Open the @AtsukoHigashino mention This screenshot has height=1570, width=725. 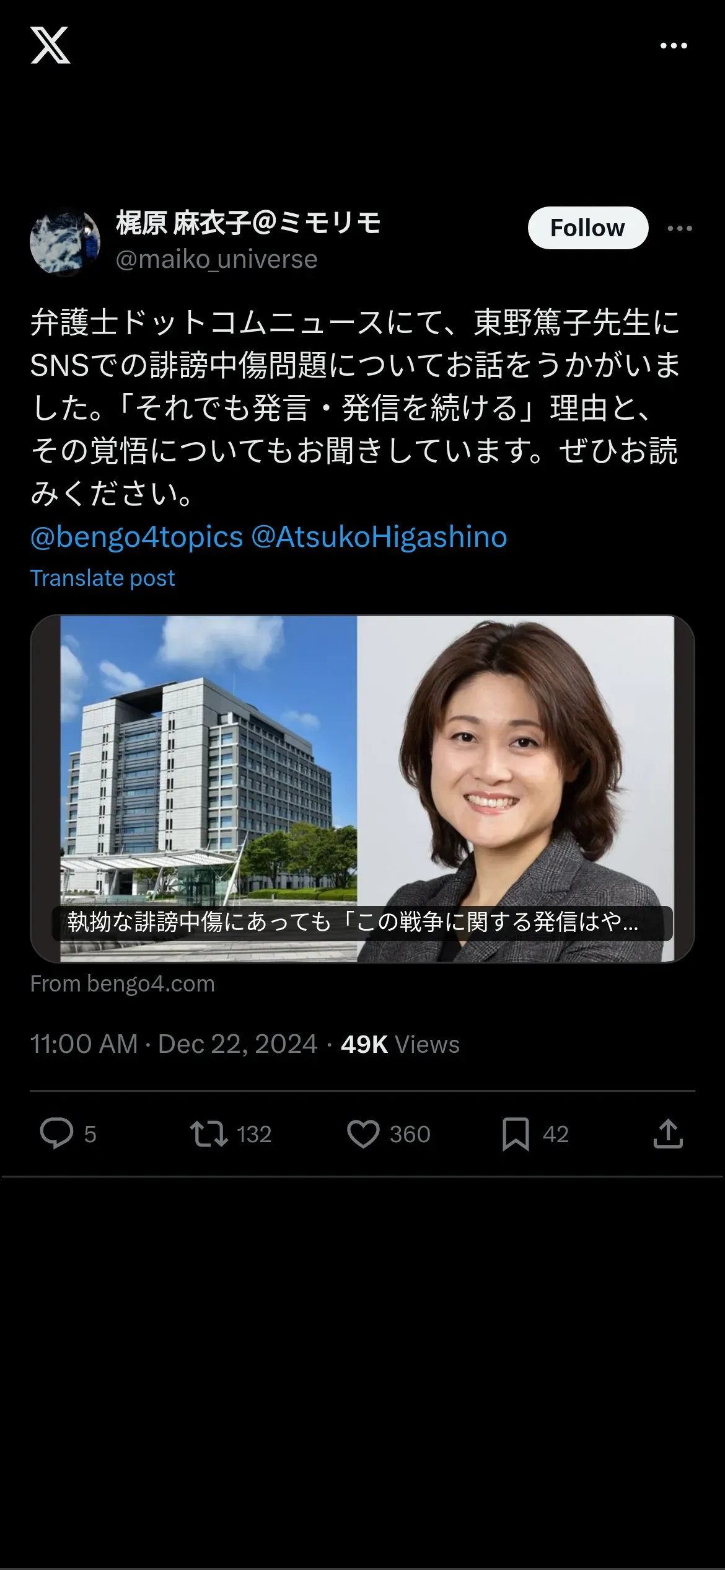coord(379,537)
